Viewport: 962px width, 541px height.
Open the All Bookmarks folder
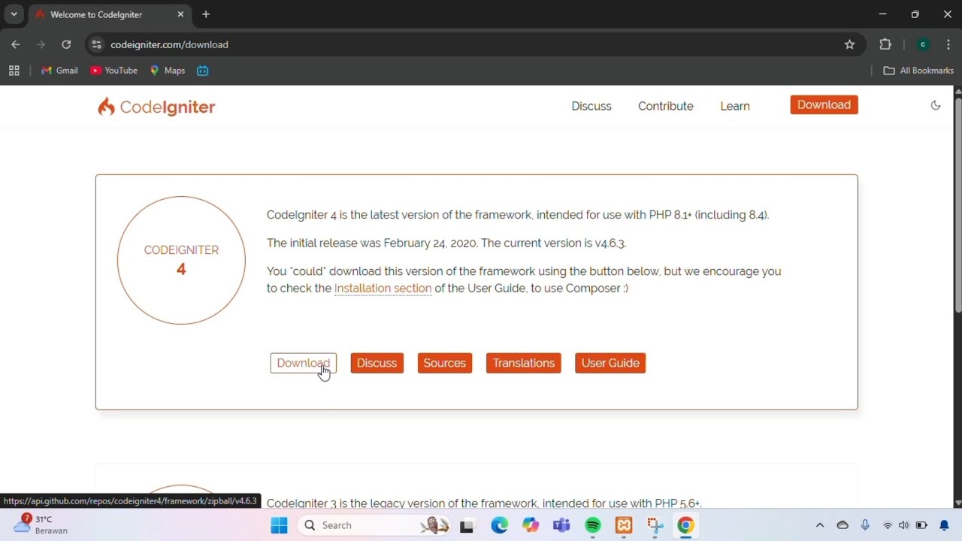click(918, 71)
